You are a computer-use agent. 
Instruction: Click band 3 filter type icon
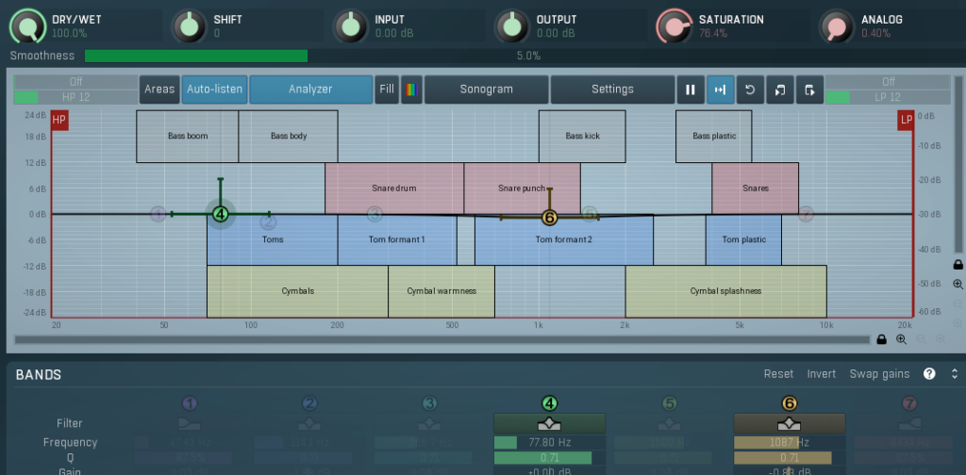(x=429, y=423)
